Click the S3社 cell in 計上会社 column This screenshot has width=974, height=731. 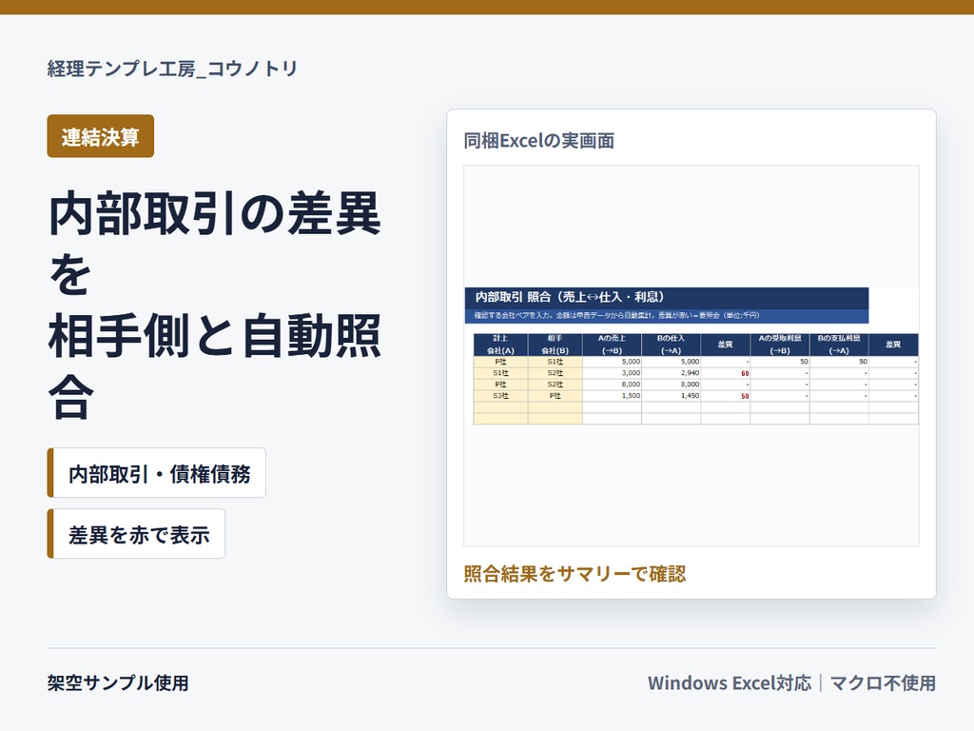pos(500,395)
